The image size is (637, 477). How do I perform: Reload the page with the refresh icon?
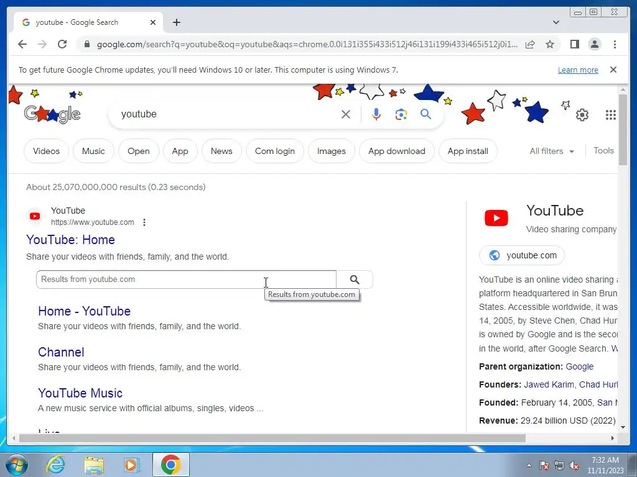[62, 44]
